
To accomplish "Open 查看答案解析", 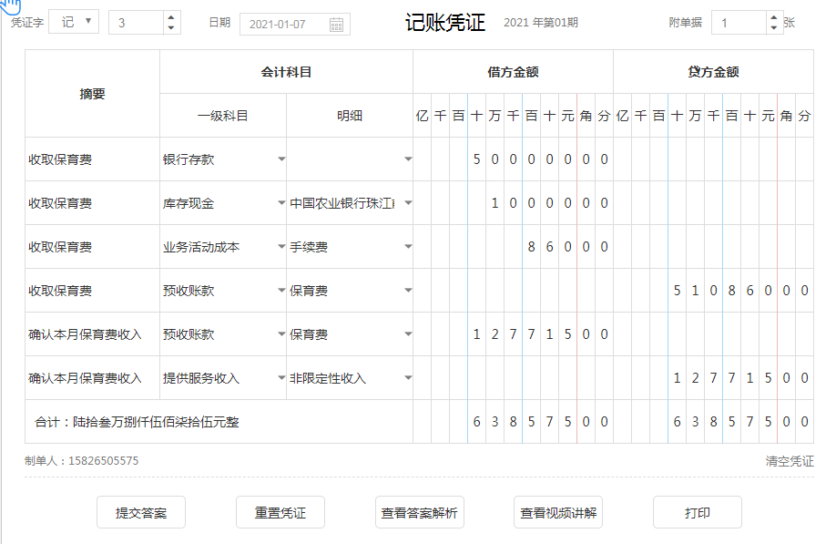I will point(419,513).
